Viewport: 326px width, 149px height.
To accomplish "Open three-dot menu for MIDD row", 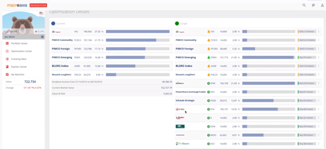I will point(319,135).
